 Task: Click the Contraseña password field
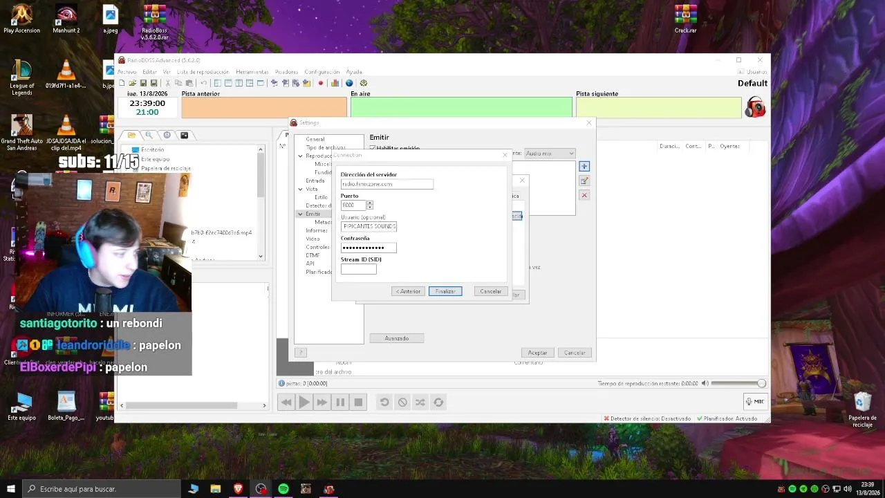pos(369,248)
